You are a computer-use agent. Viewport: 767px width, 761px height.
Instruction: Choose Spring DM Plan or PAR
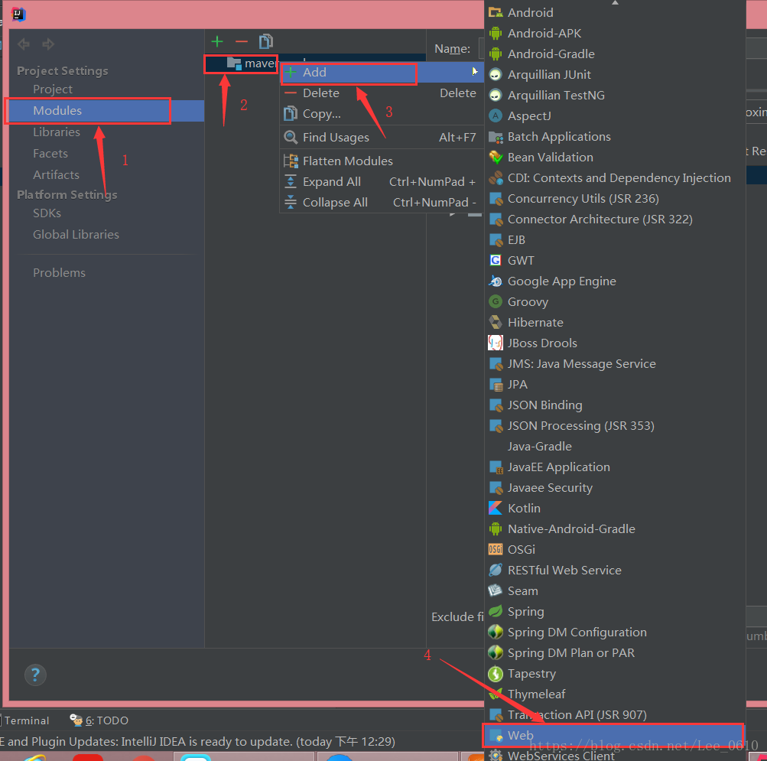[x=615, y=653]
